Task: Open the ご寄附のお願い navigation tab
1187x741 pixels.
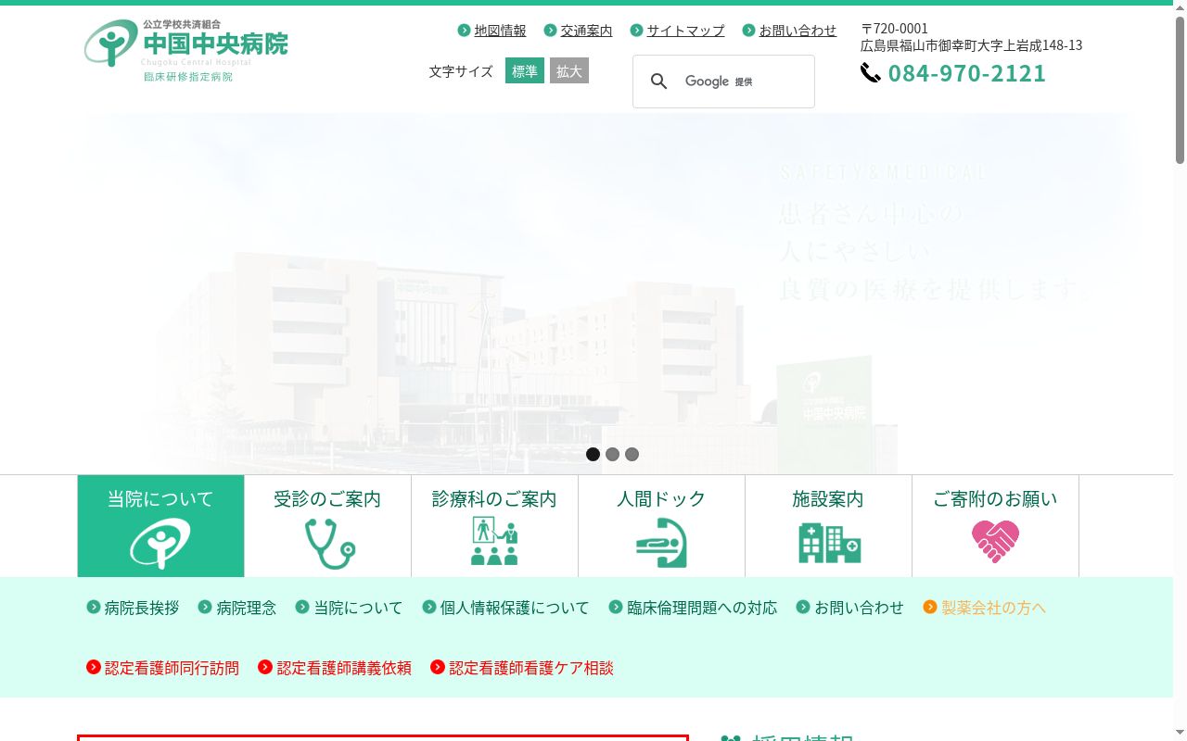Action: 995,526
